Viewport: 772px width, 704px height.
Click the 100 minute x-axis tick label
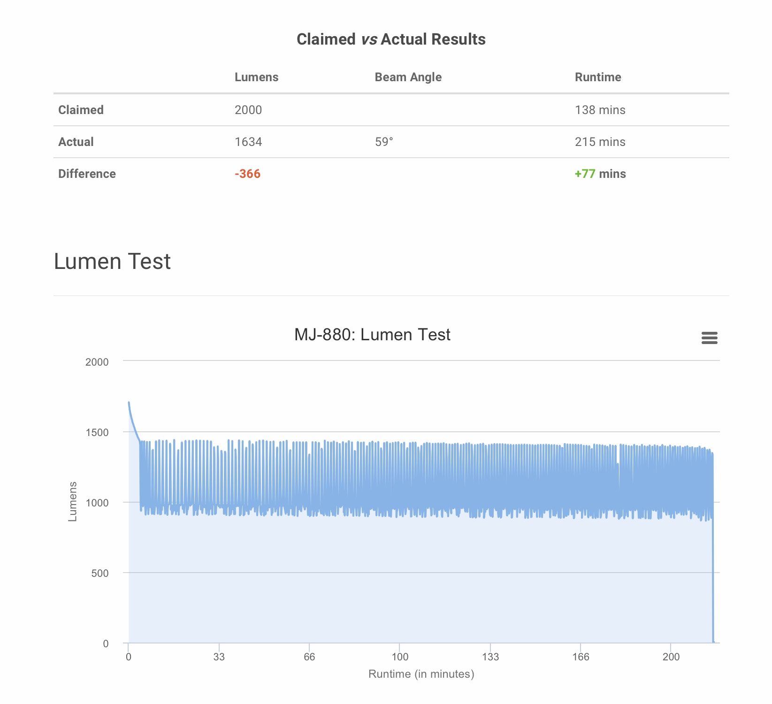(400, 657)
